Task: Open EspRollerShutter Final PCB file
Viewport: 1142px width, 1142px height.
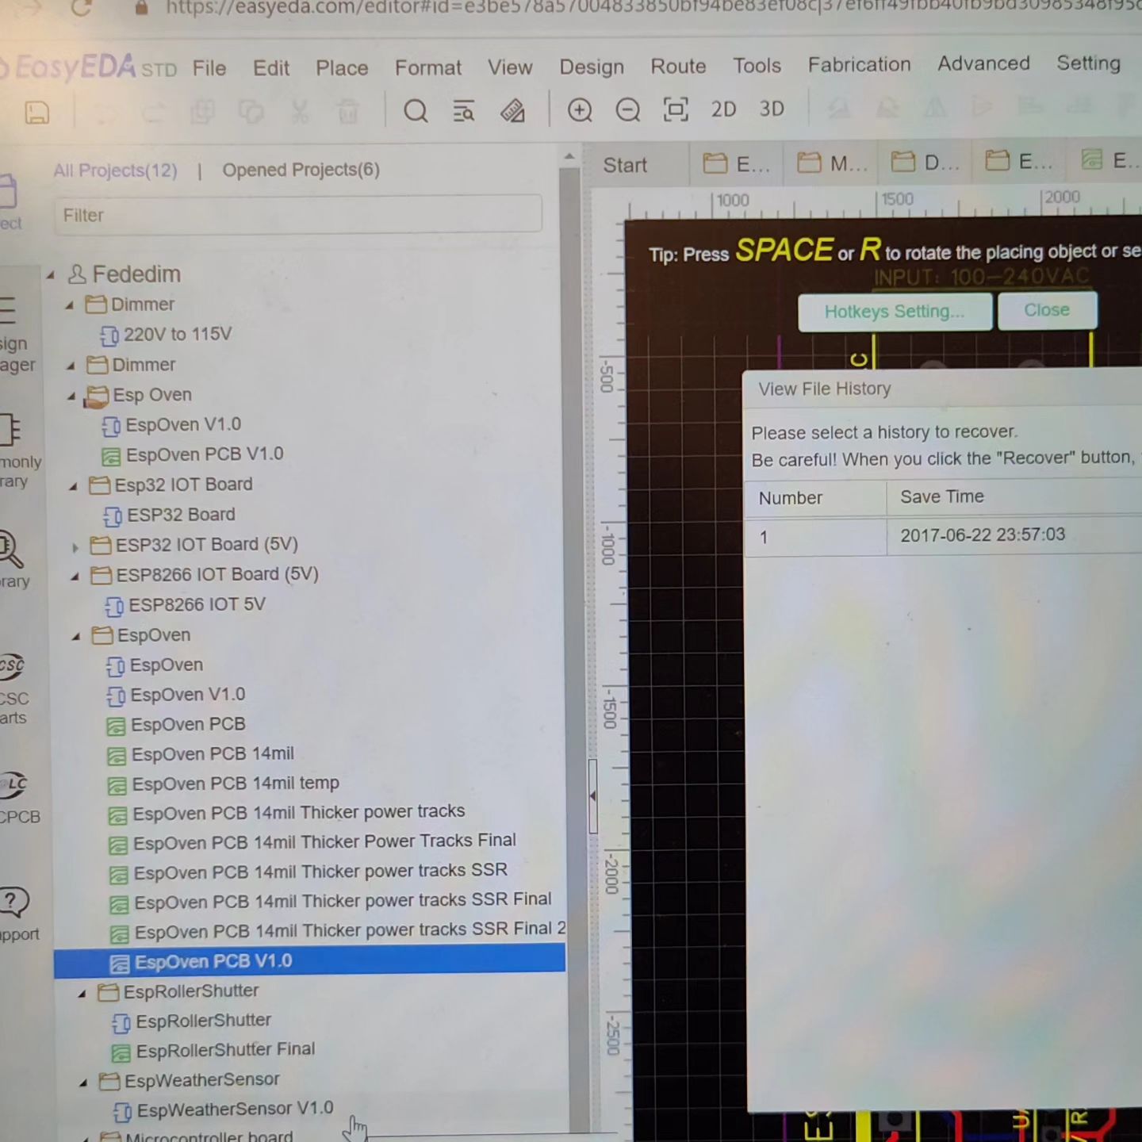Action: pos(214,1051)
